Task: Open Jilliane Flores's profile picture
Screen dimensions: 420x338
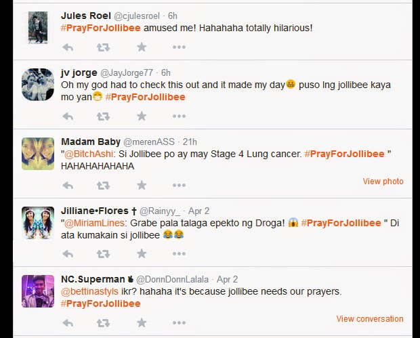Action: coord(38,223)
